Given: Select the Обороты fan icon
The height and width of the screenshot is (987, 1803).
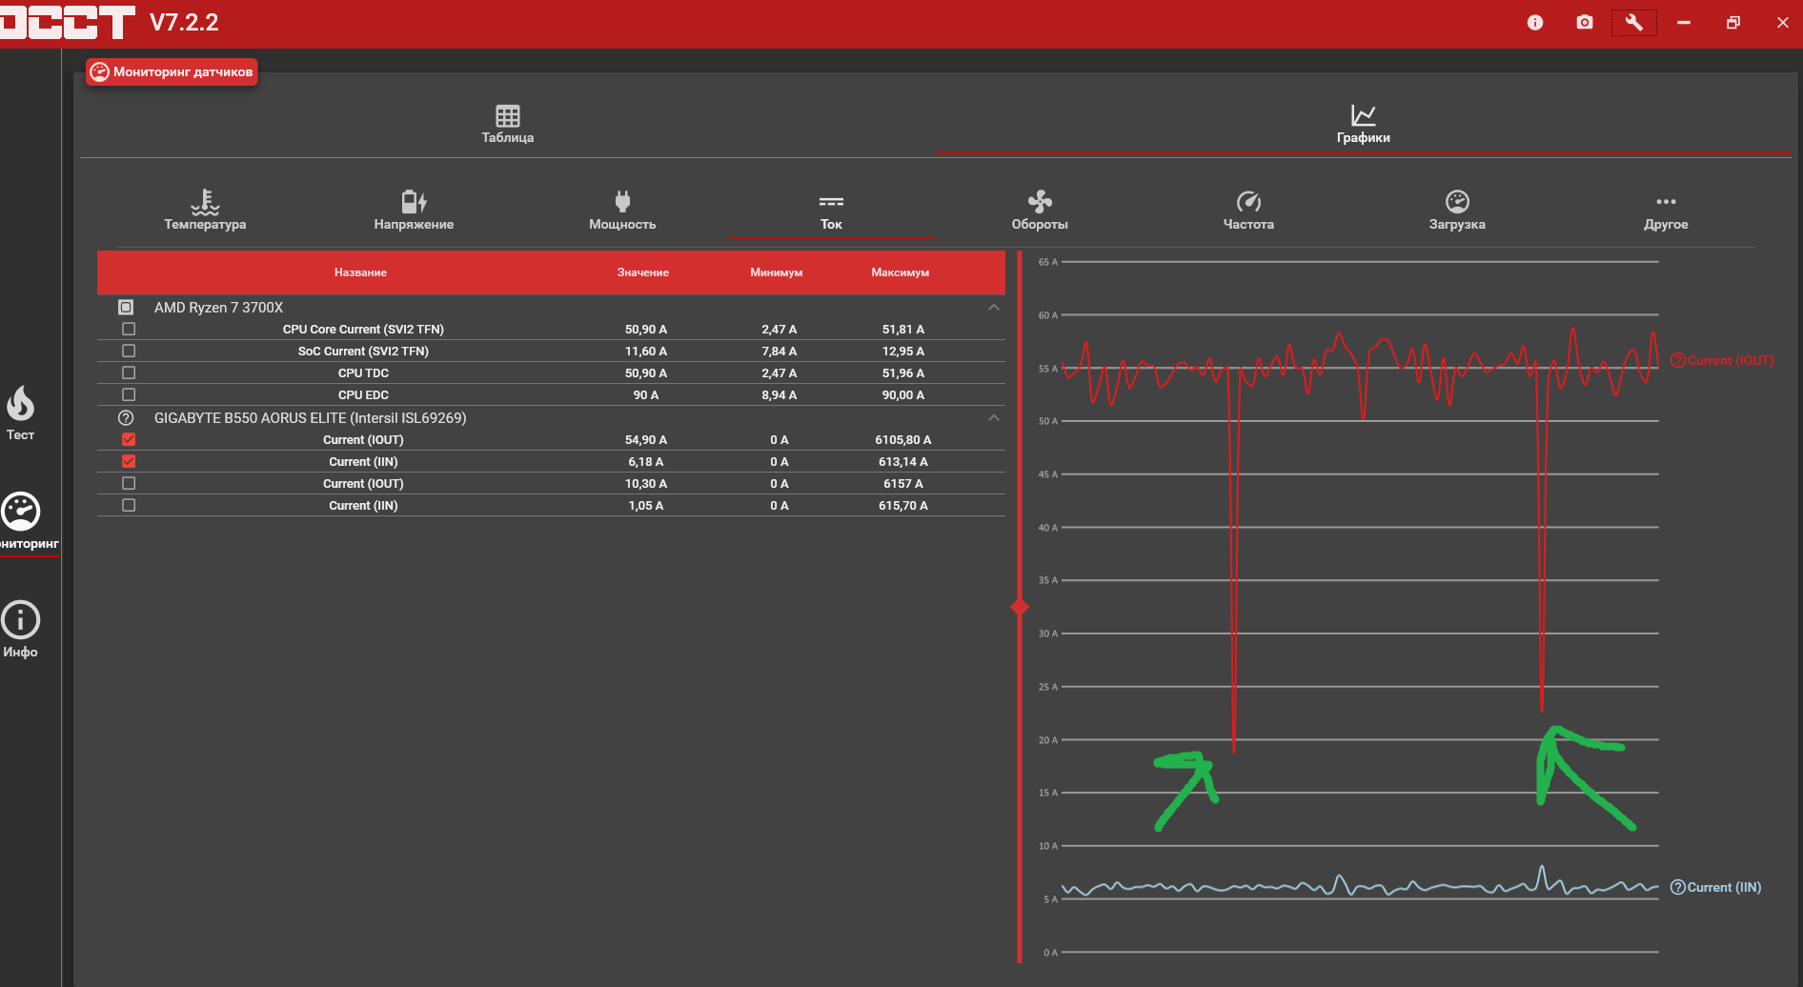Looking at the screenshot, I should tap(1040, 201).
